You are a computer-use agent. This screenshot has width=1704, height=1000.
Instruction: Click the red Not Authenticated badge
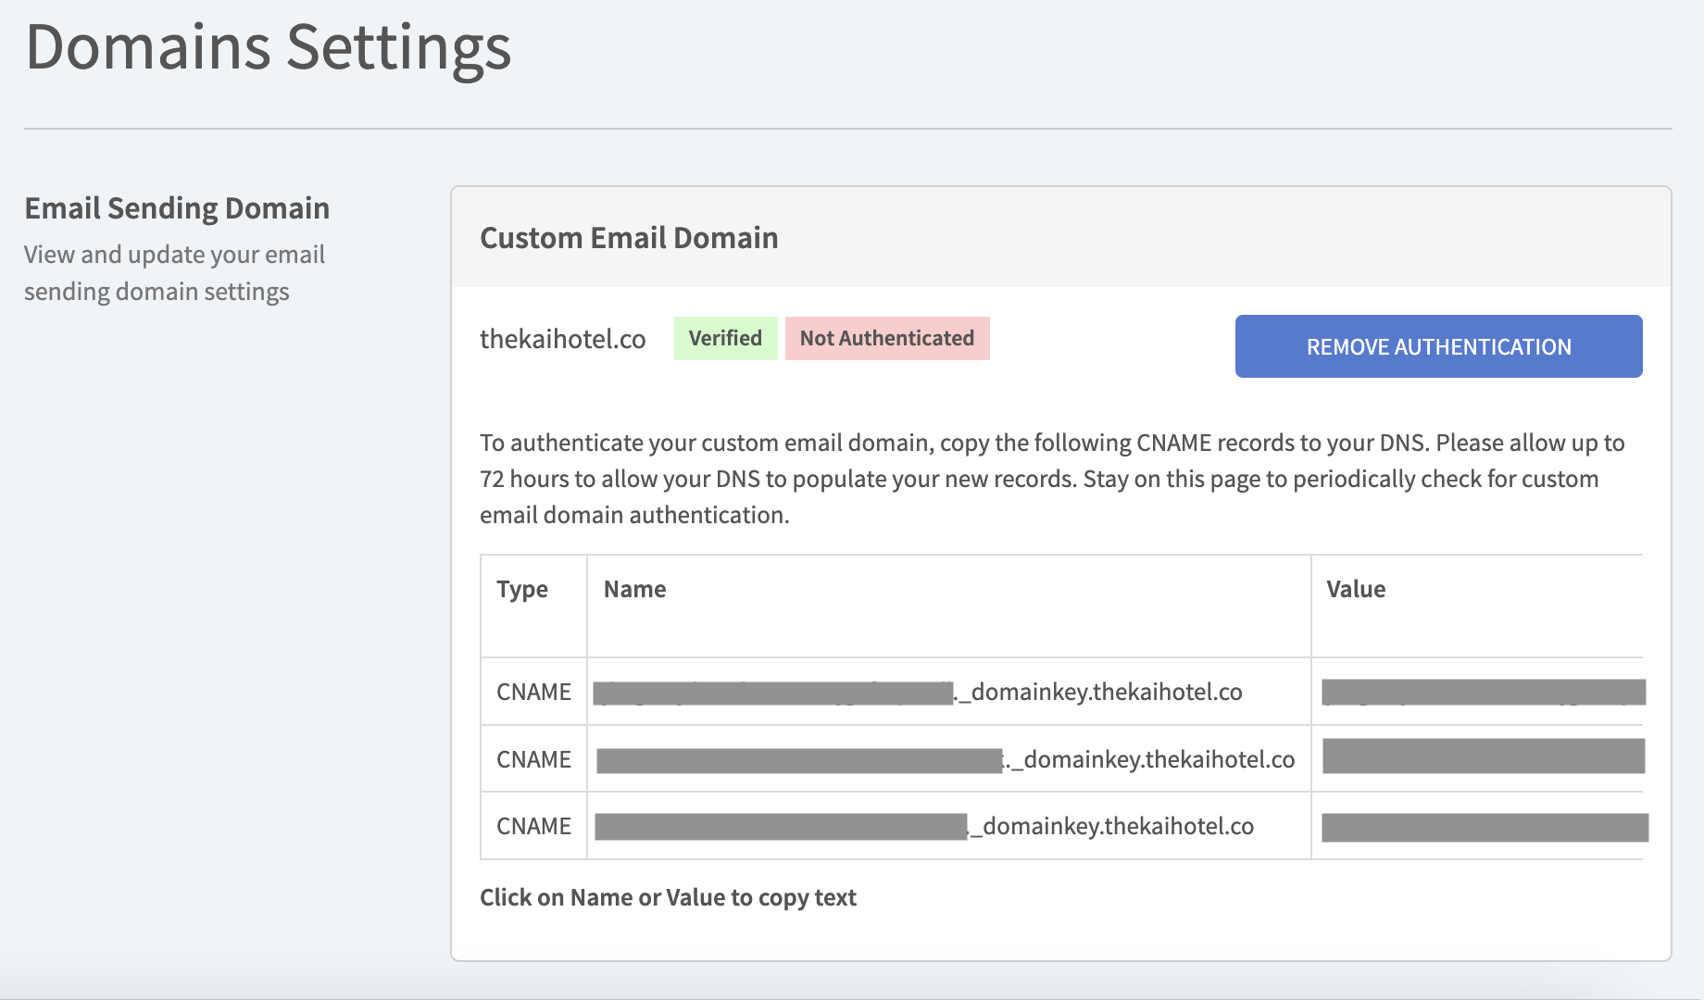[x=886, y=338]
